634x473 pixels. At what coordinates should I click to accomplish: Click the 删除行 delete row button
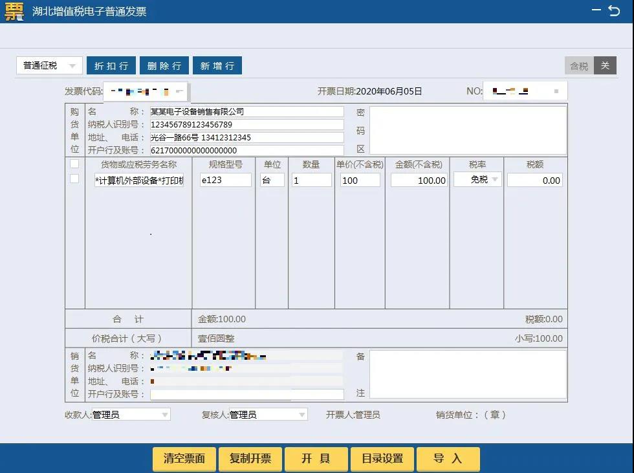(164, 65)
